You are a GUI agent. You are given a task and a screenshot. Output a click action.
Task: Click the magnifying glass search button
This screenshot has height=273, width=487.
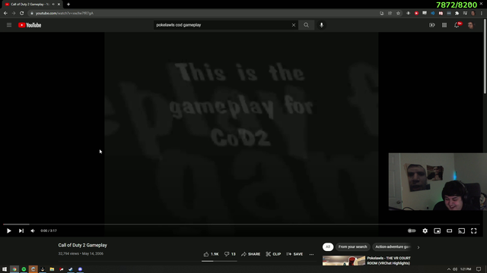tap(306, 25)
